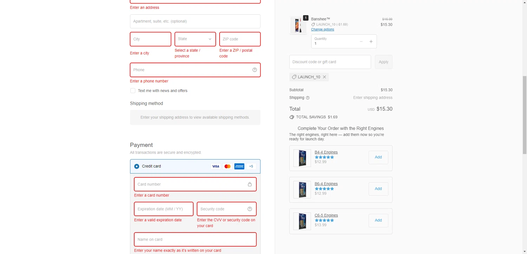This screenshot has height=254, width=527.
Task: Click into the ZIP code field
Action: pyautogui.click(x=240, y=39)
